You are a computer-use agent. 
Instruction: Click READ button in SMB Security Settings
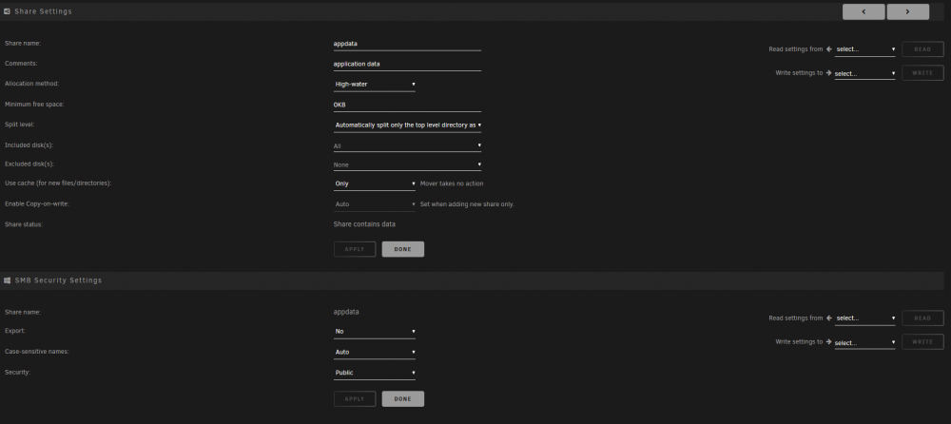pos(922,318)
